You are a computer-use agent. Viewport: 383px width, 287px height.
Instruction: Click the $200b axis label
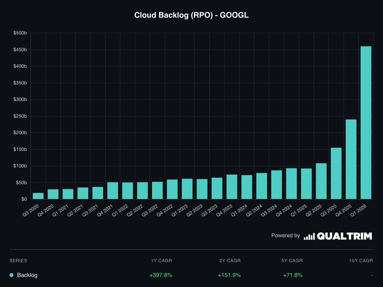click(20, 133)
